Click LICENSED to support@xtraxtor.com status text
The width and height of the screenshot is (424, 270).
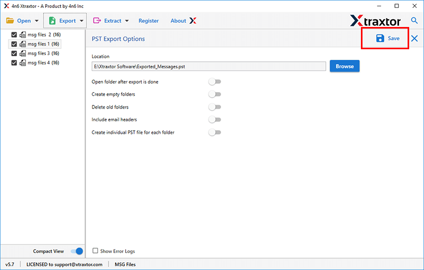pyautogui.click(x=64, y=264)
